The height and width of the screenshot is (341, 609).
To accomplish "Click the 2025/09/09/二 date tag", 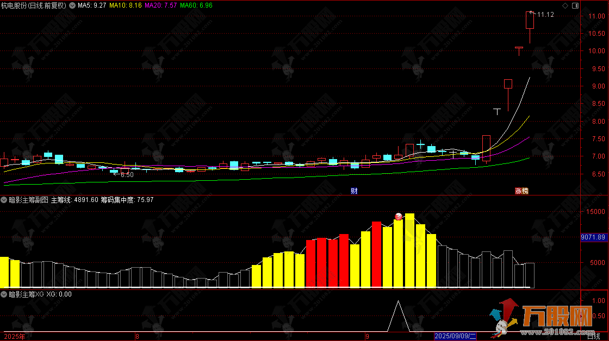I will pos(455,336).
